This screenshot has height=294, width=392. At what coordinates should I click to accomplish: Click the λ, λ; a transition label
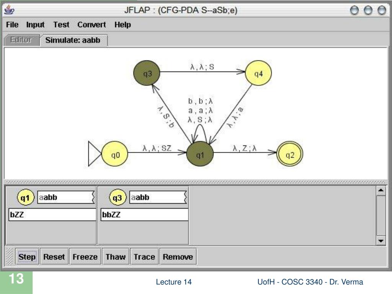coord(235,117)
